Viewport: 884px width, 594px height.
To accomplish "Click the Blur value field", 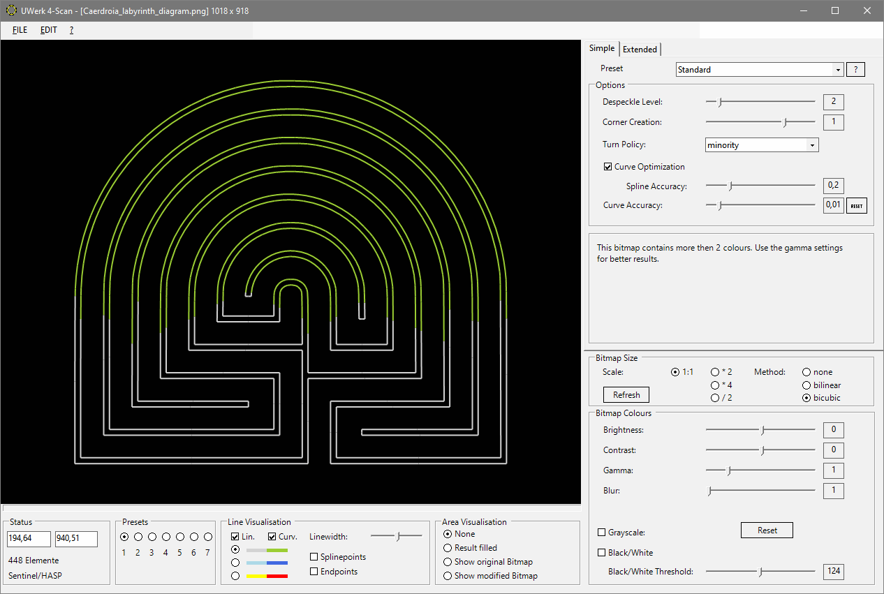I will [x=833, y=491].
